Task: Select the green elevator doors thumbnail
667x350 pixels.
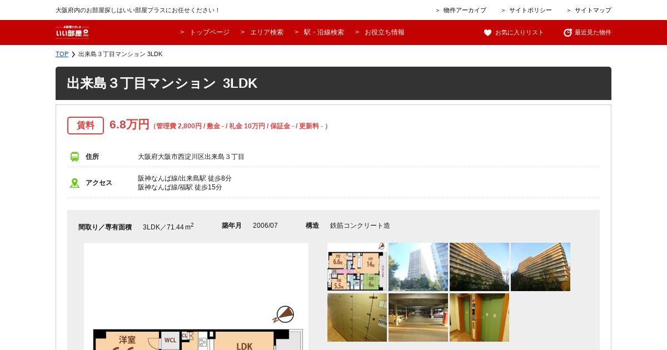Action: point(479,317)
